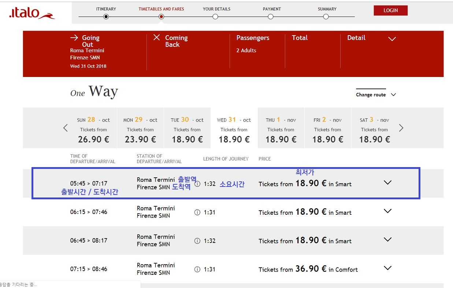Click the Italo logo
Screen dimensions: 453x288
[x=31, y=13]
